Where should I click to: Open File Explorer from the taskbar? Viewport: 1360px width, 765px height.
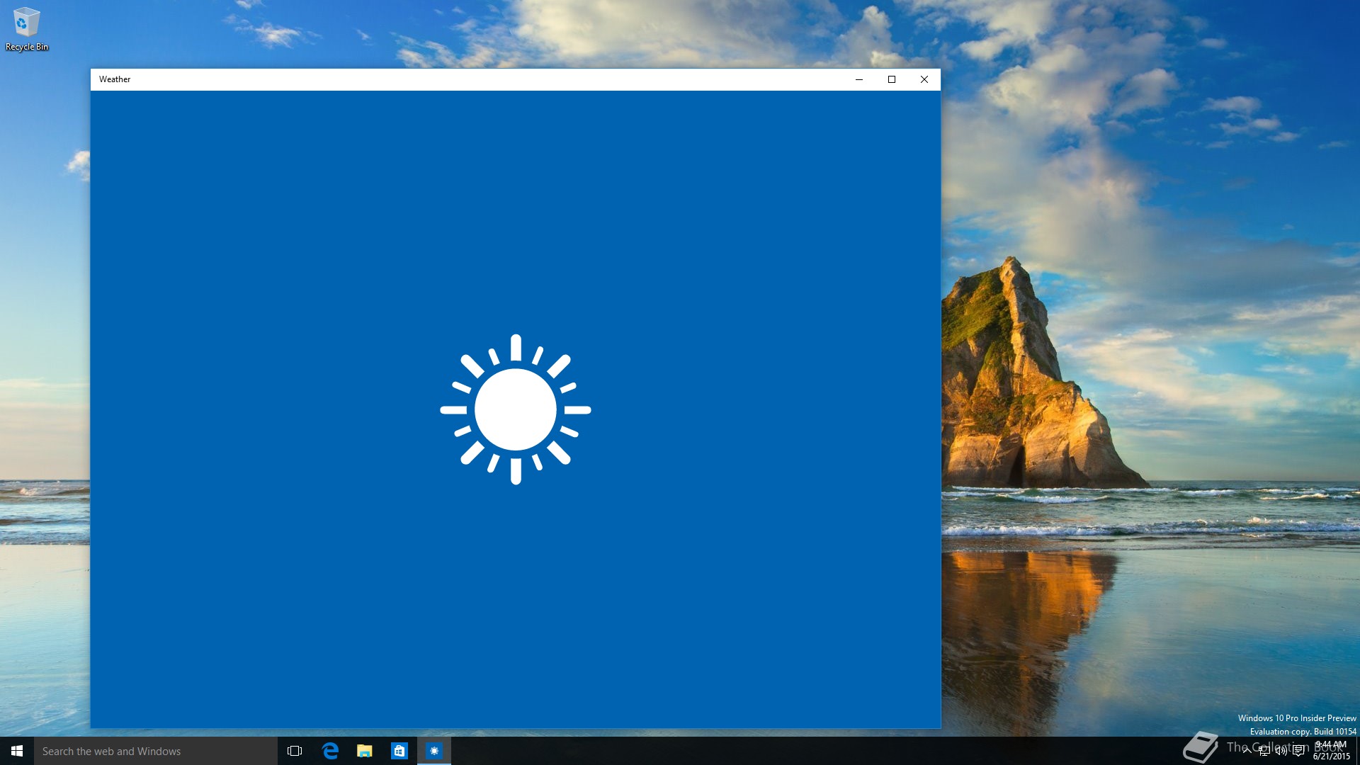(365, 751)
